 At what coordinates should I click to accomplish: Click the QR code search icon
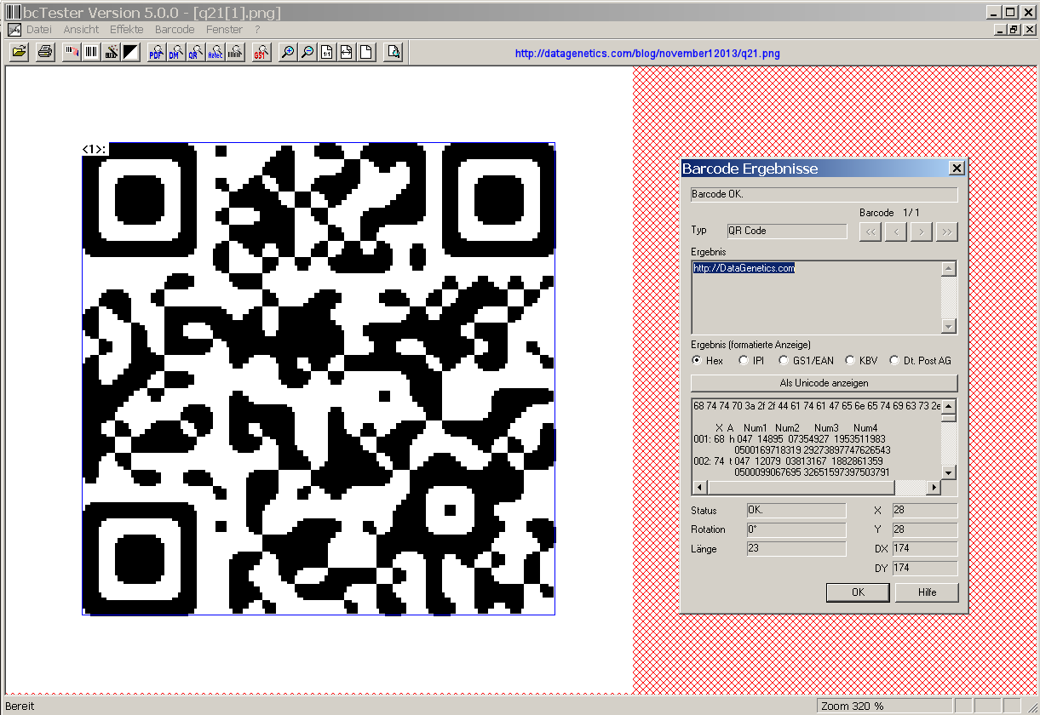pos(195,53)
